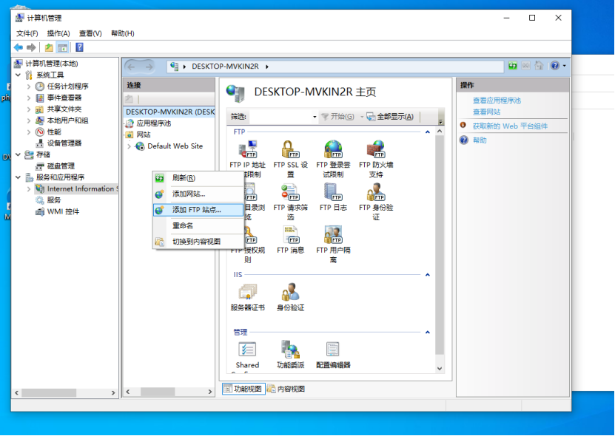Select 服务 in left tree
This screenshot has height=436, width=615.
click(54, 200)
